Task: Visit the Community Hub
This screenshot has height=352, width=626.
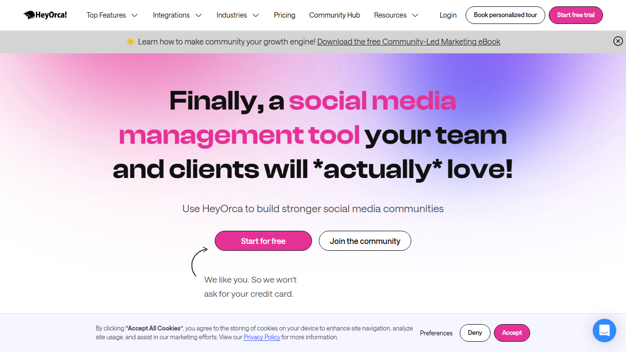Action: click(x=335, y=15)
